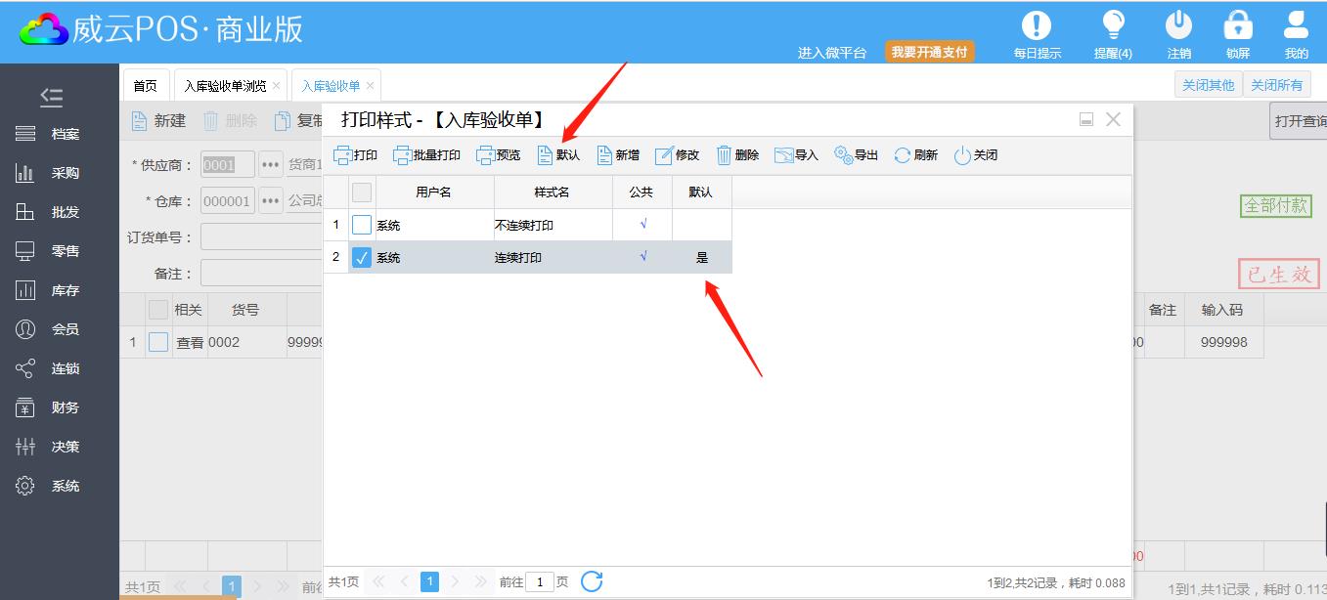Open warehouse lookup (…) button
1327x600 pixels.
[271, 200]
